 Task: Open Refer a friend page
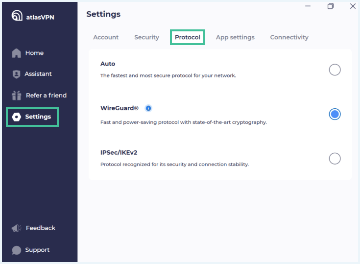click(39, 96)
